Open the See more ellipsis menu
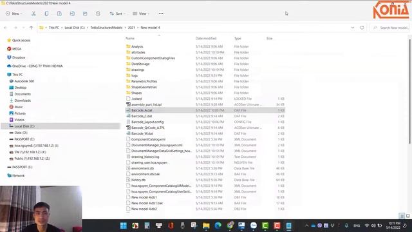The height and width of the screenshot is (232, 412). pyautogui.click(x=161, y=14)
